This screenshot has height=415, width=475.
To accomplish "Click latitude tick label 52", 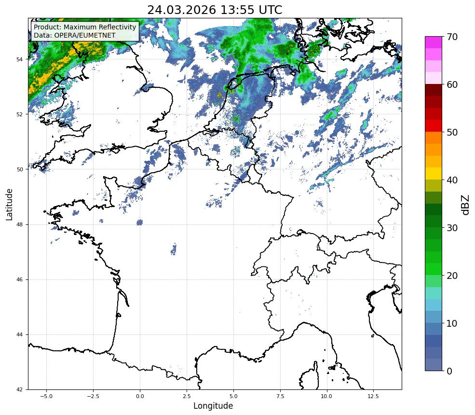I will (x=19, y=114).
